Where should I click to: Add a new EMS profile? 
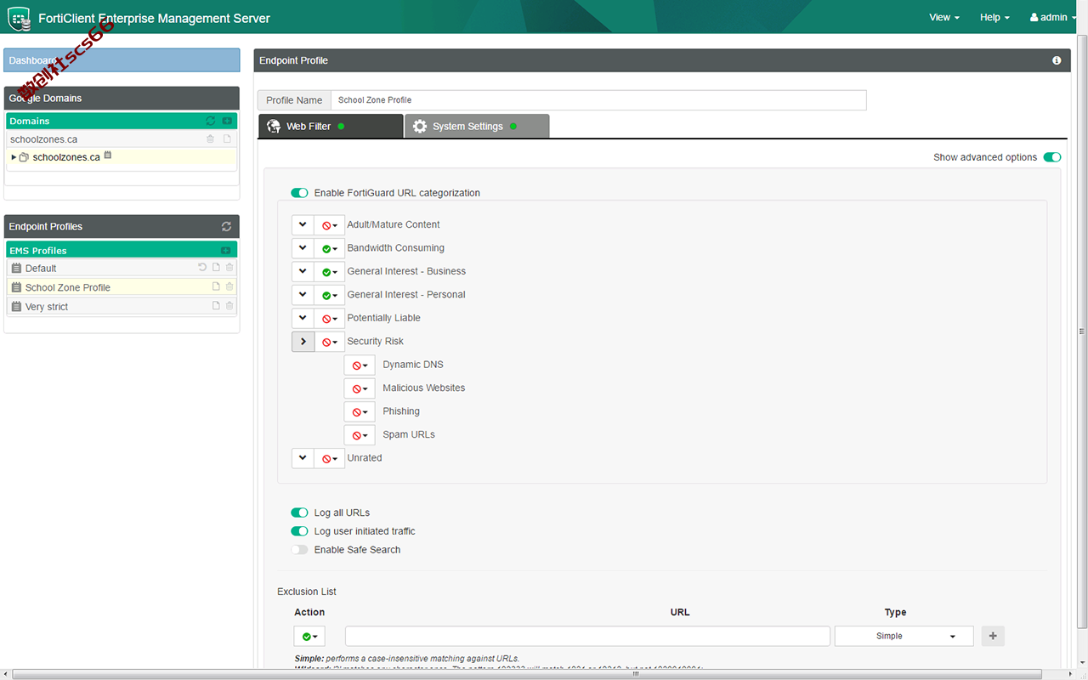[225, 251]
